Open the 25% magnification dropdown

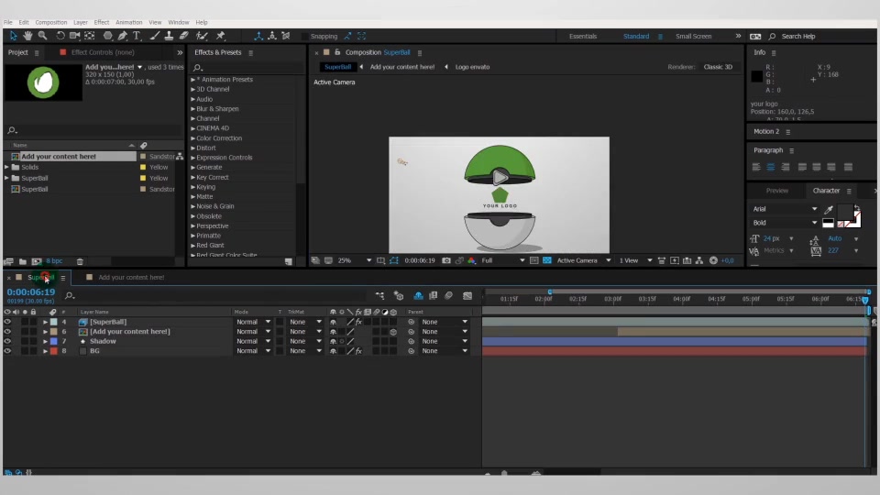pos(355,260)
